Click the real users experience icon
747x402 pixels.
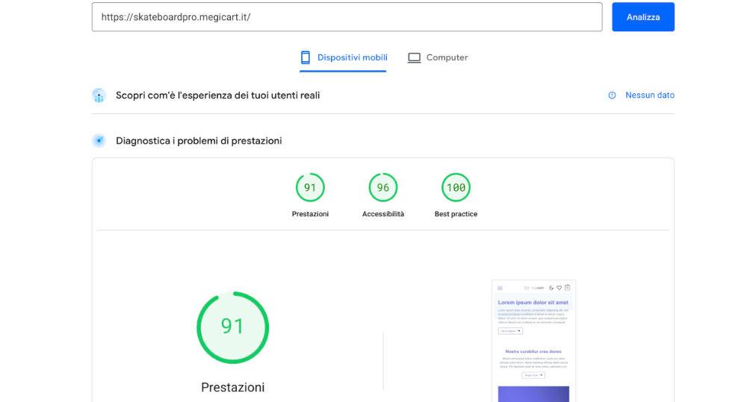(x=99, y=95)
